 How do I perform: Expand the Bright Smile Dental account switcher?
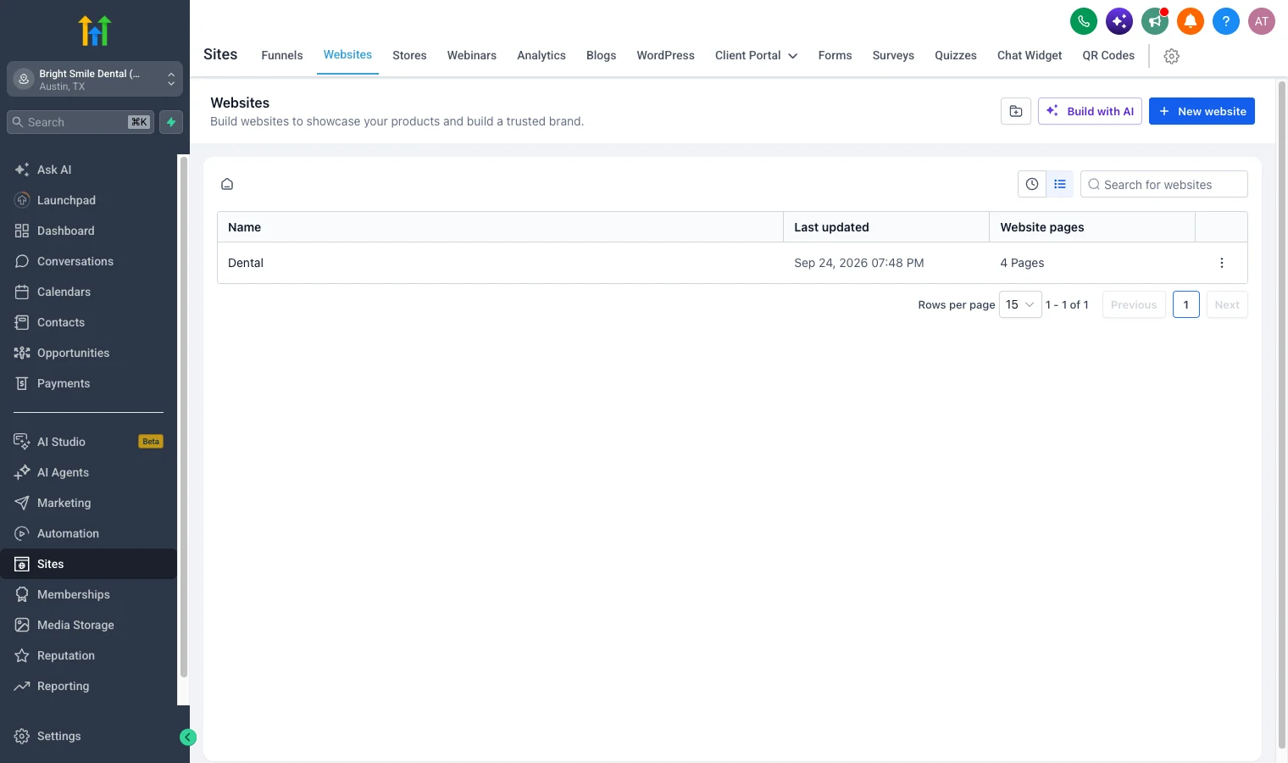tap(95, 80)
